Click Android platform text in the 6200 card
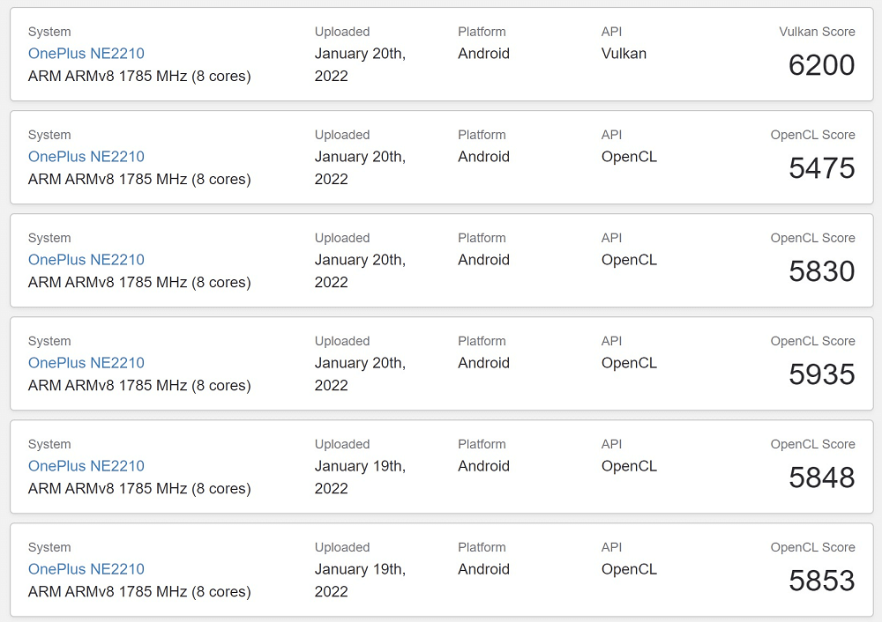The width and height of the screenshot is (882, 622). click(483, 54)
